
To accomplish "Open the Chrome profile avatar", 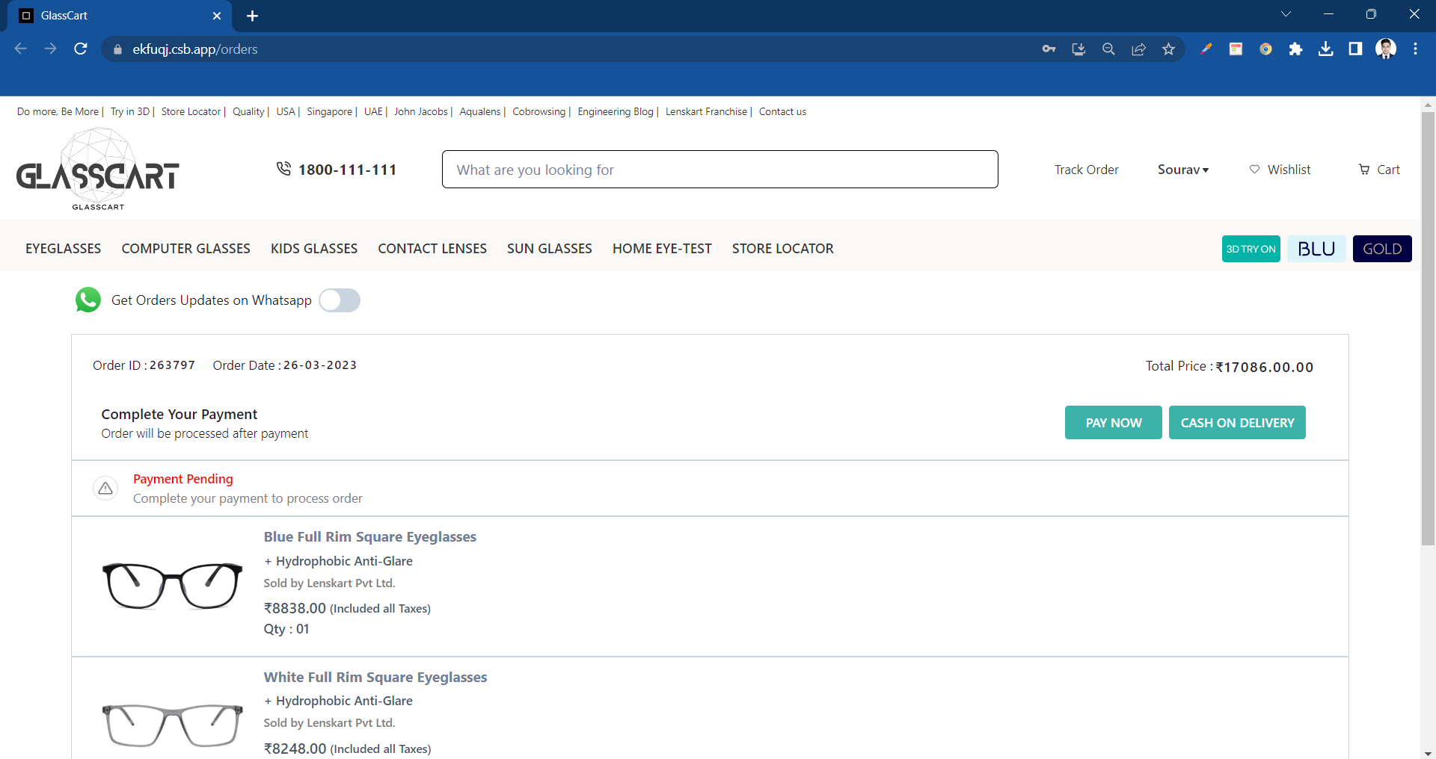I will pos(1386,49).
